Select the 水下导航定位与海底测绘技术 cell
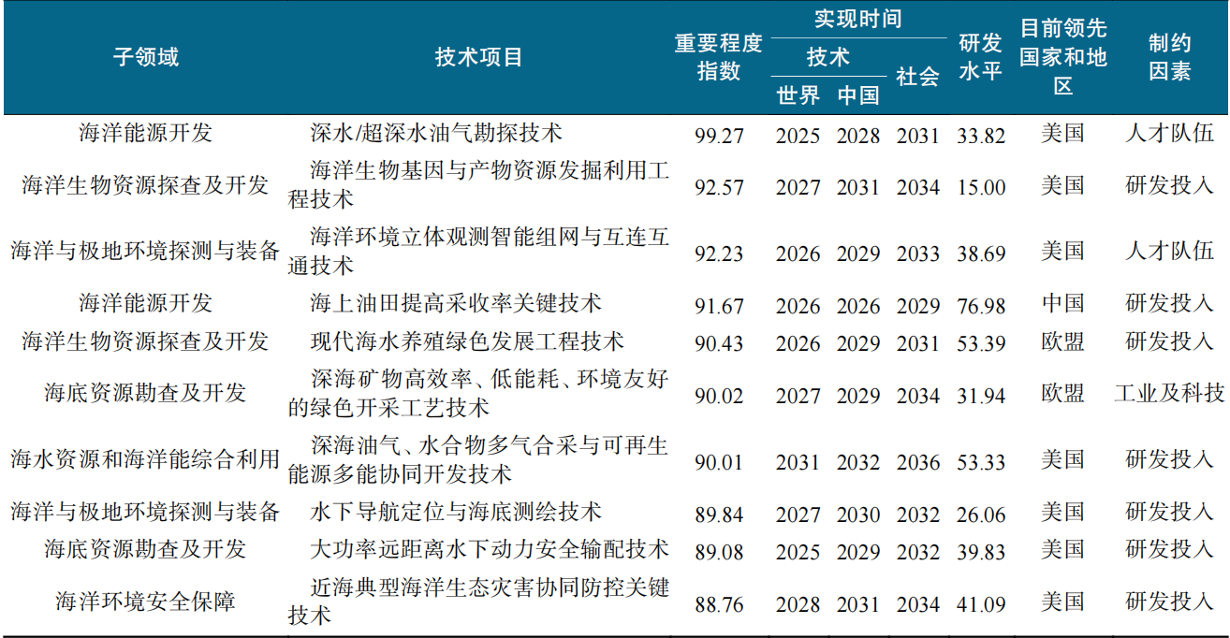This screenshot has height=638, width=1230. click(456, 512)
